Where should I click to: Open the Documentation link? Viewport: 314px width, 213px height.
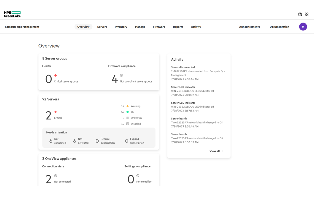tap(279, 27)
